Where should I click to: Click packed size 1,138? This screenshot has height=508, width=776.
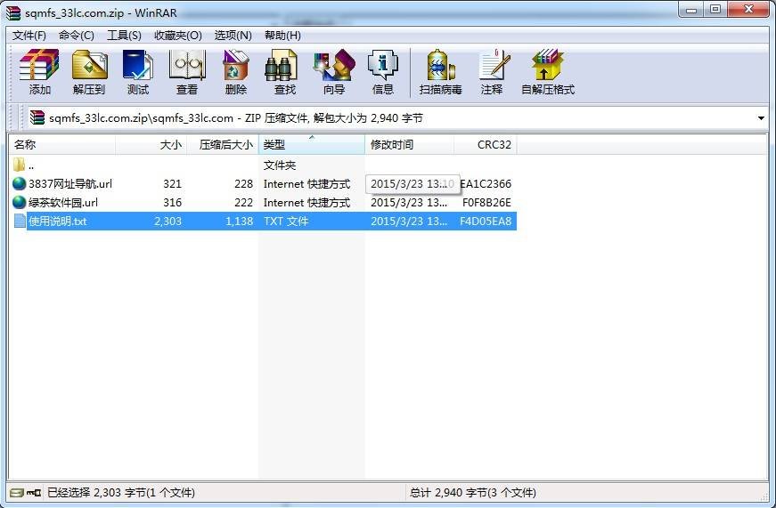[239, 222]
